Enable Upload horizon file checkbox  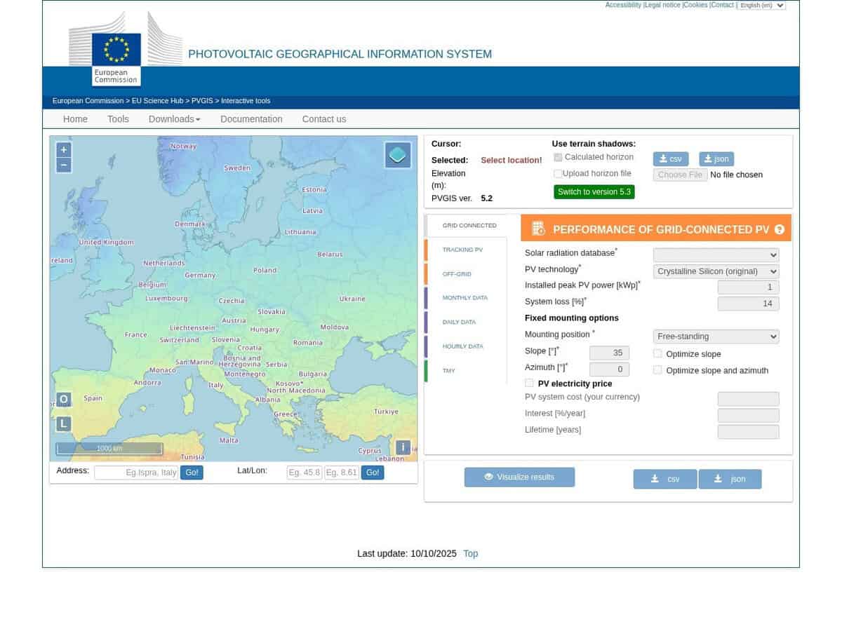[558, 173]
